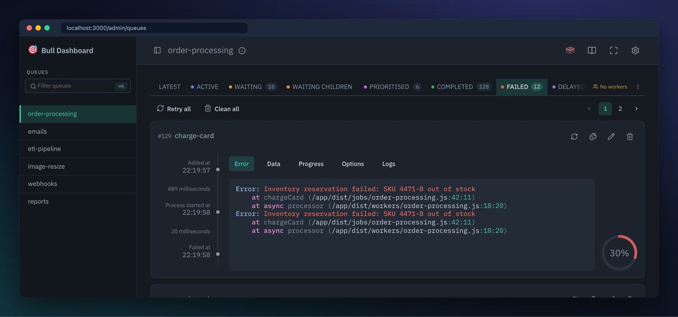The width and height of the screenshot is (678, 317).
Task: Click the Filter queues search field
Action: (x=78, y=86)
